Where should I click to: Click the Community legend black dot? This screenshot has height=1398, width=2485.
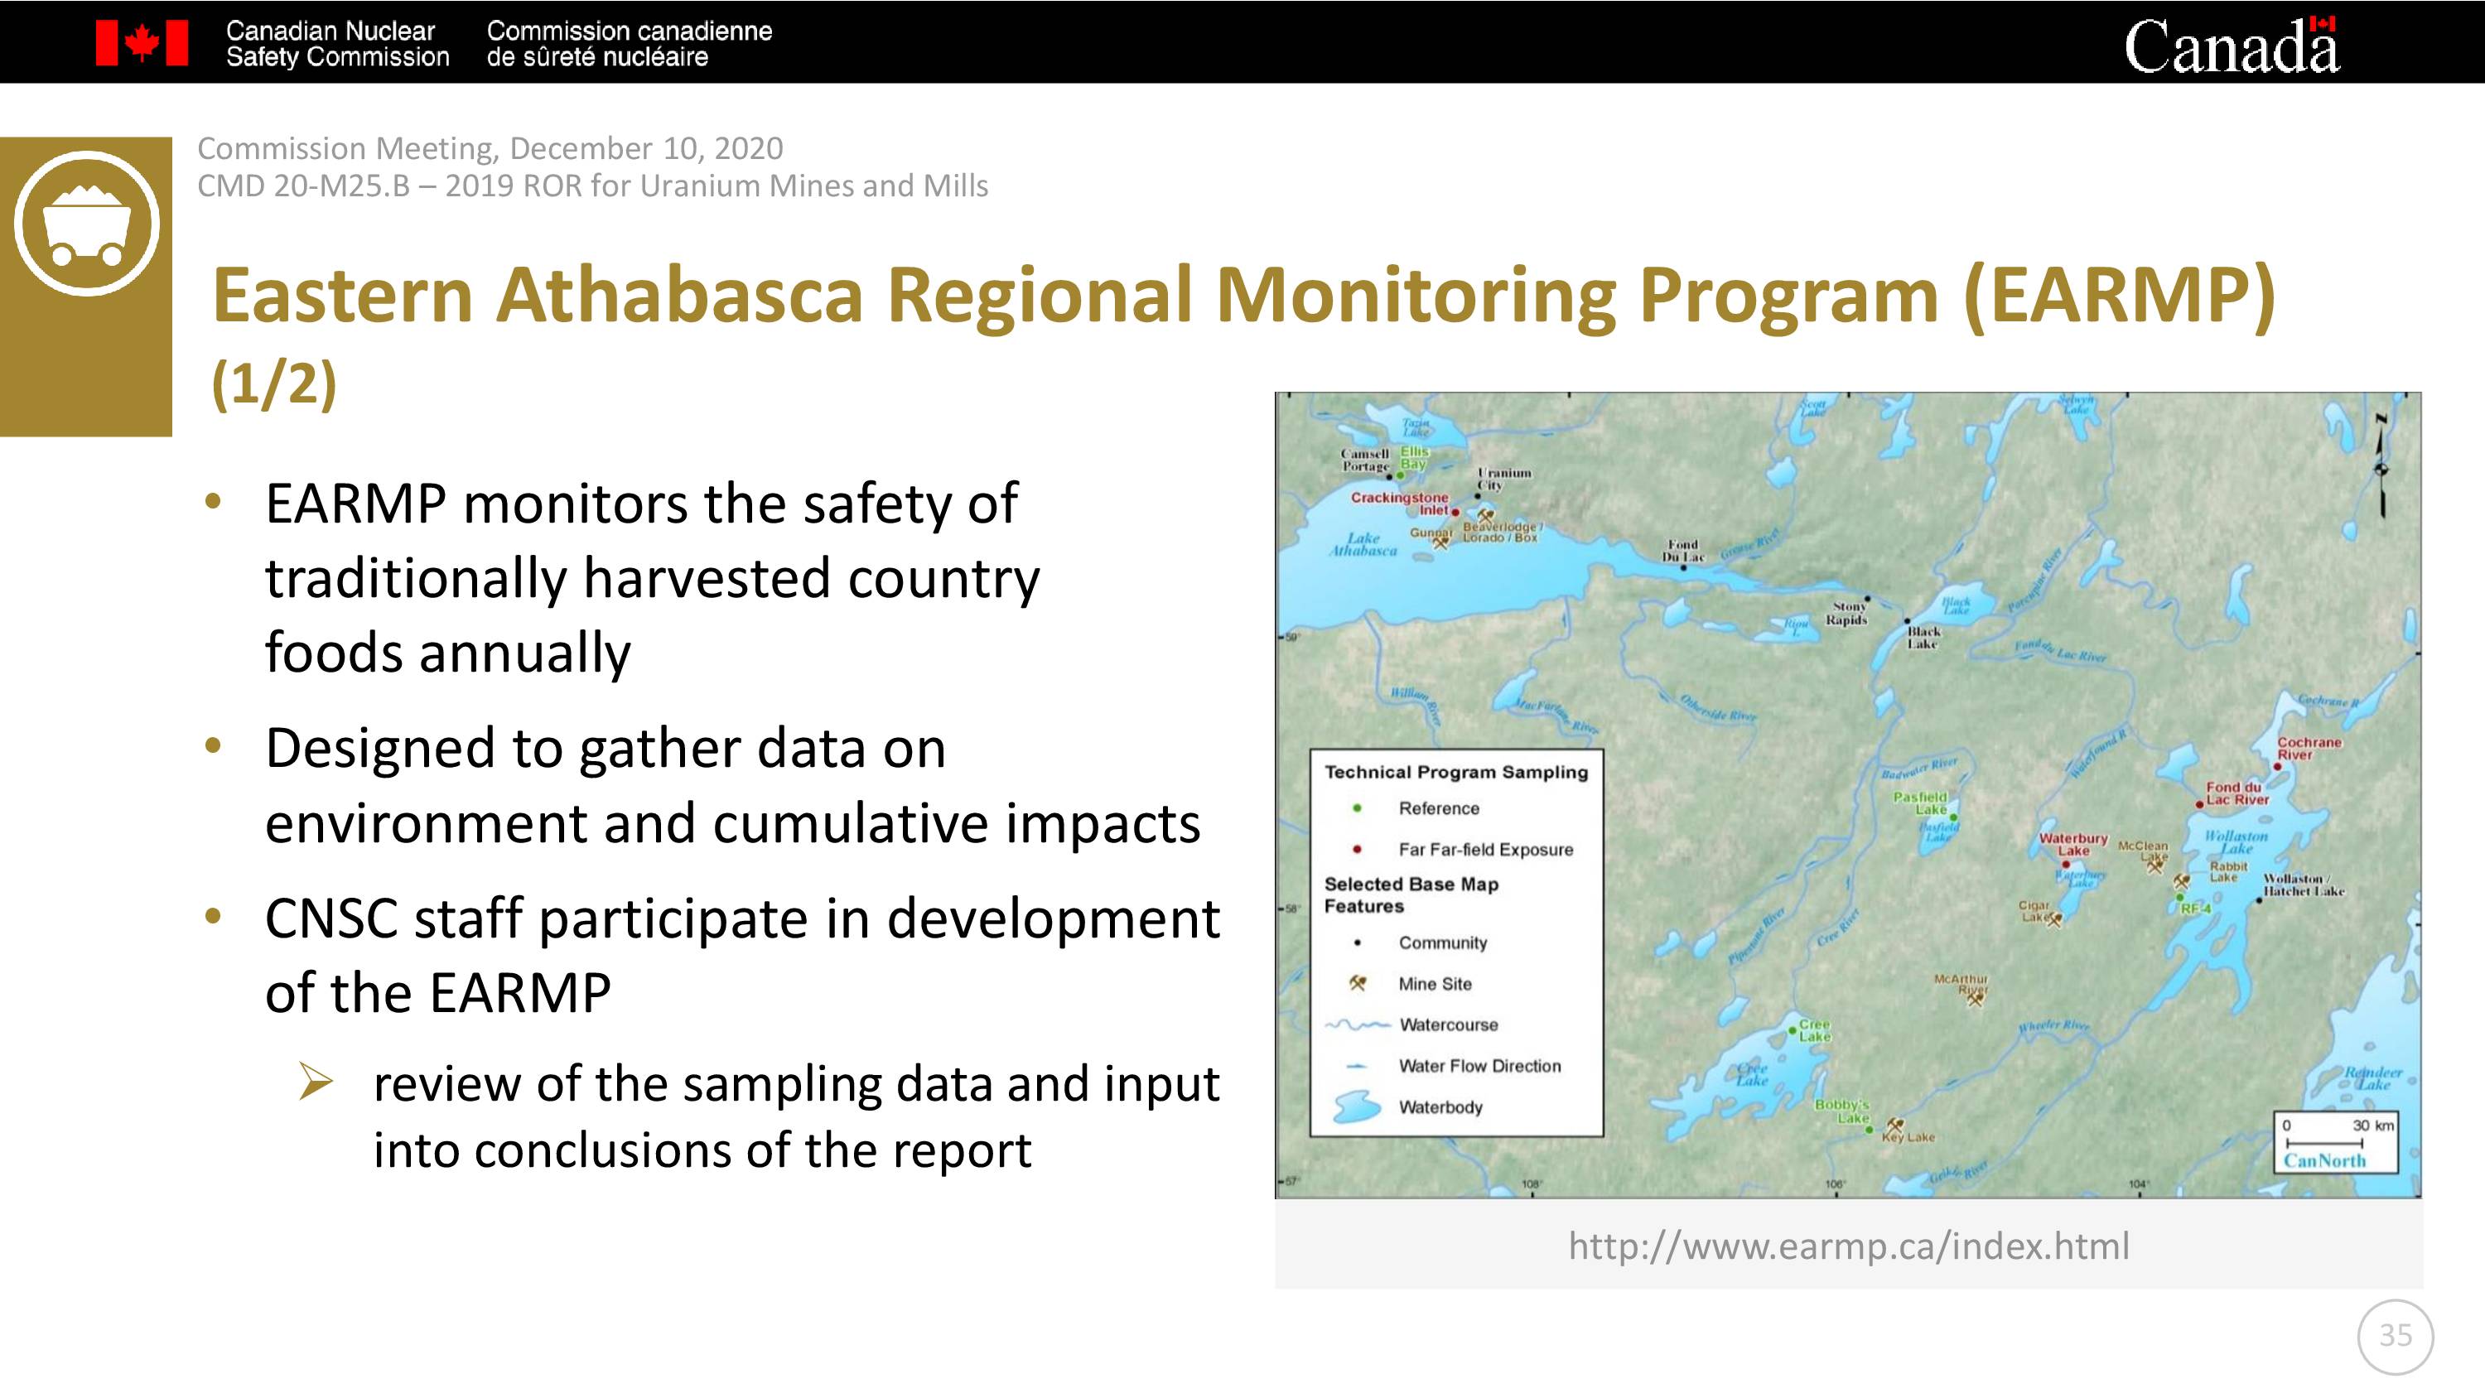point(1358,942)
